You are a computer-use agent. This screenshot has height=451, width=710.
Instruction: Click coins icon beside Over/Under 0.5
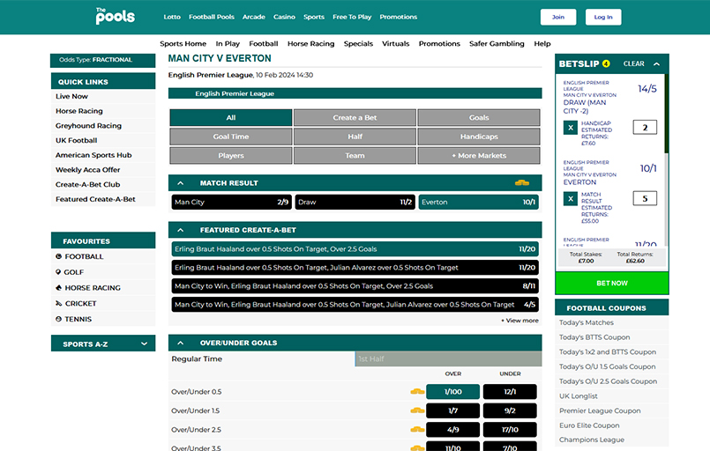[x=417, y=391]
